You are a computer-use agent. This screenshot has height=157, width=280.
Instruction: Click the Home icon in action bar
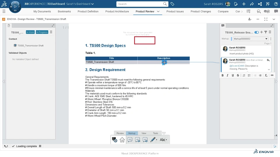click(122, 140)
